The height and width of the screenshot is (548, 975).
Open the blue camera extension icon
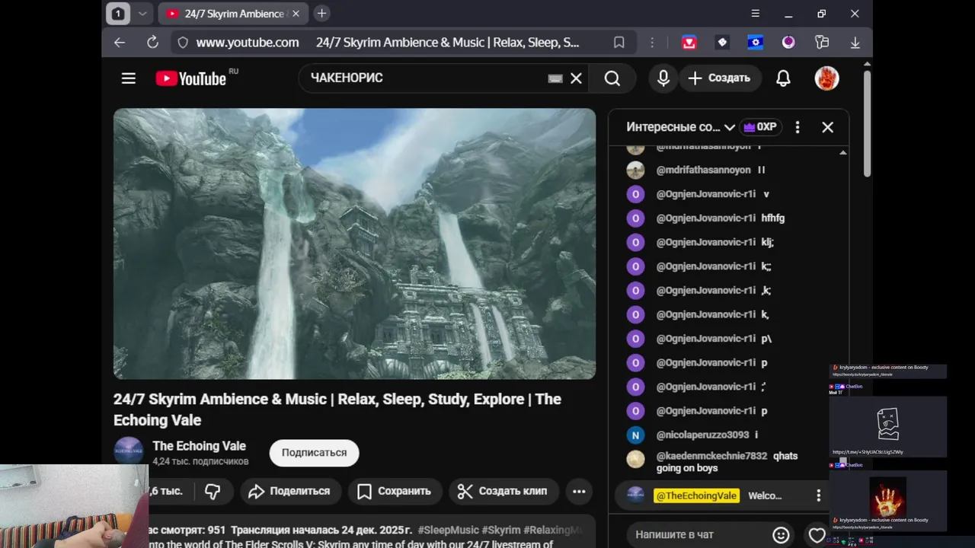[x=756, y=43]
